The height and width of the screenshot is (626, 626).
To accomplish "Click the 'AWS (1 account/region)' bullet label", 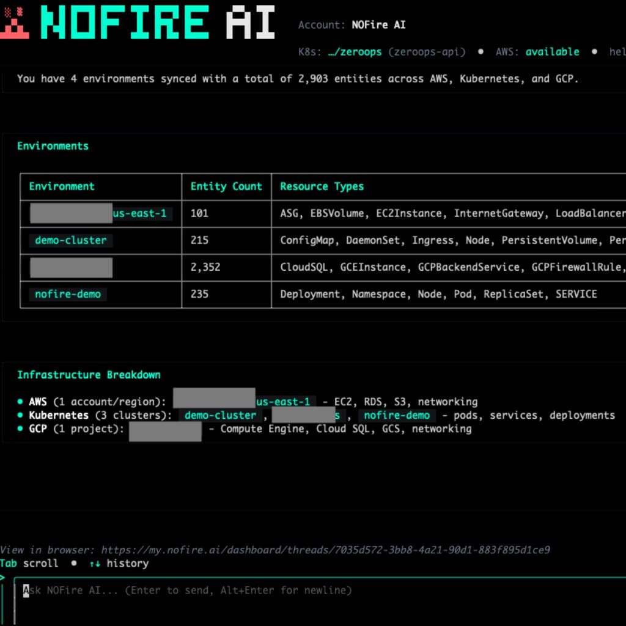I will click(x=97, y=402).
